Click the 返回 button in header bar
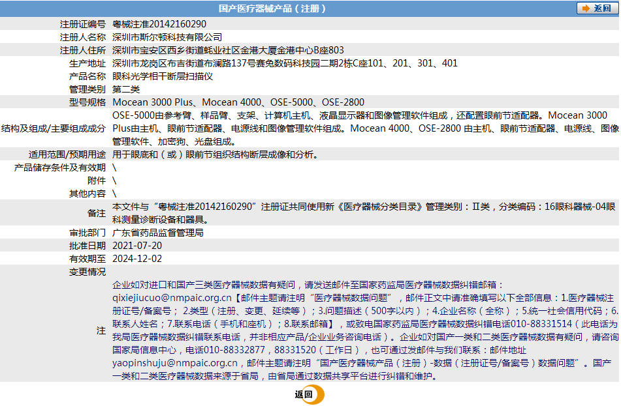 pos(597,8)
